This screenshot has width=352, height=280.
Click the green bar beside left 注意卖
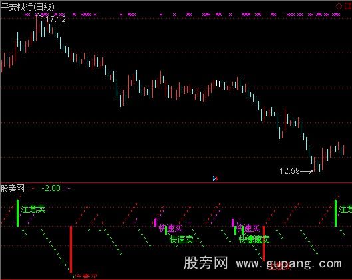pos(18,213)
